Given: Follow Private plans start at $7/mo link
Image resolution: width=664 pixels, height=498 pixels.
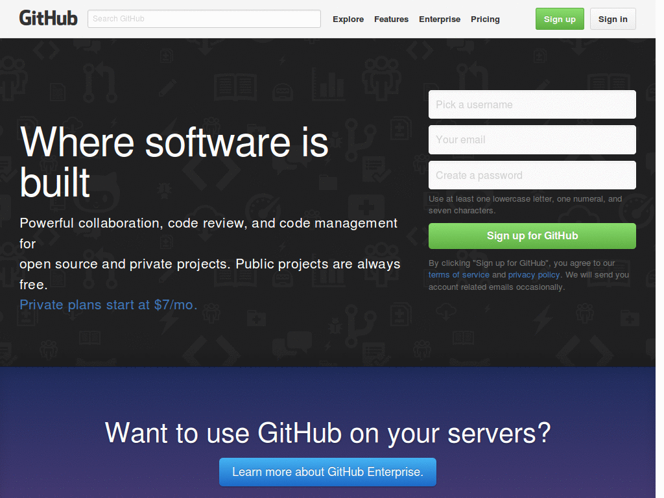Looking at the screenshot, I should (x=108, y=305).
